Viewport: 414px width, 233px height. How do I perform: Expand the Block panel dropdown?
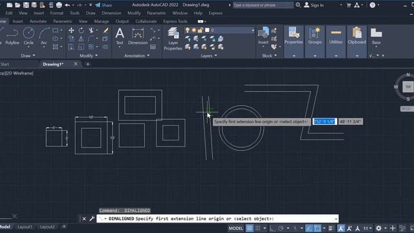click(276, 56)
